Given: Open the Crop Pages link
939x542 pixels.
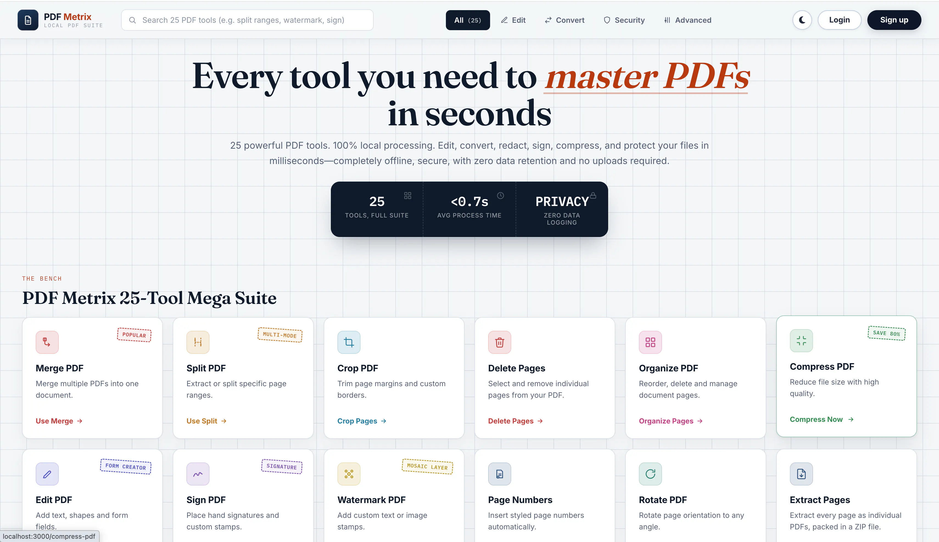Looking at the screenshot, I should (x=362, y=421).
